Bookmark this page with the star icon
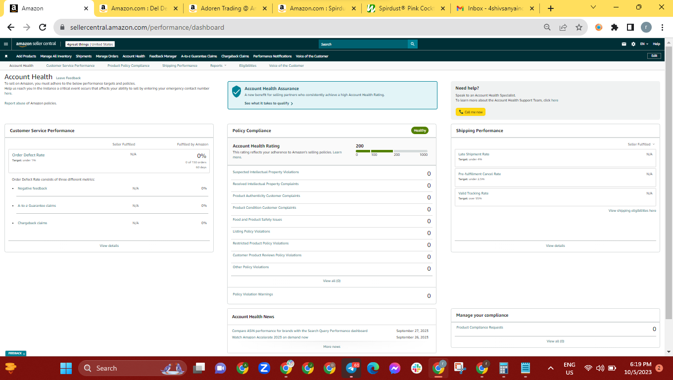This screenshot has width=673, height=380. [x=579, y=27]
